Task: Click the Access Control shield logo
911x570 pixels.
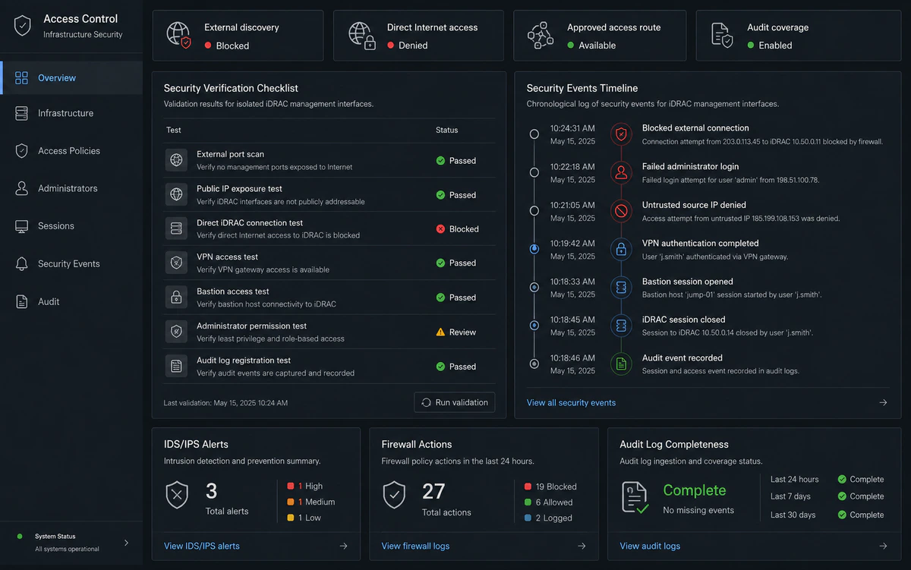Action: click(23, 26)
